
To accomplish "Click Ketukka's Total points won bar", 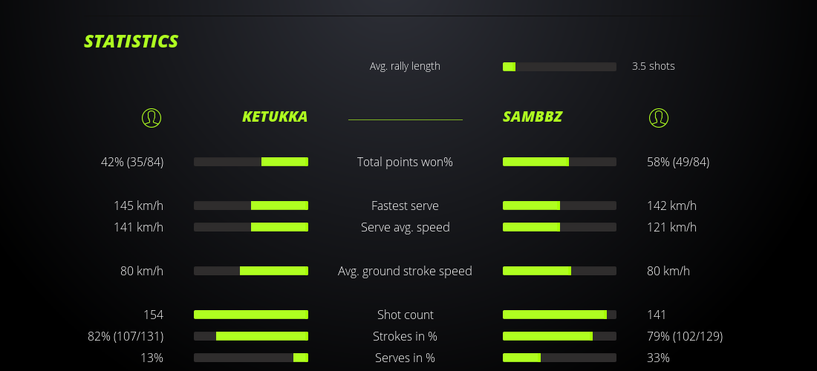I will tap(251, 162).
